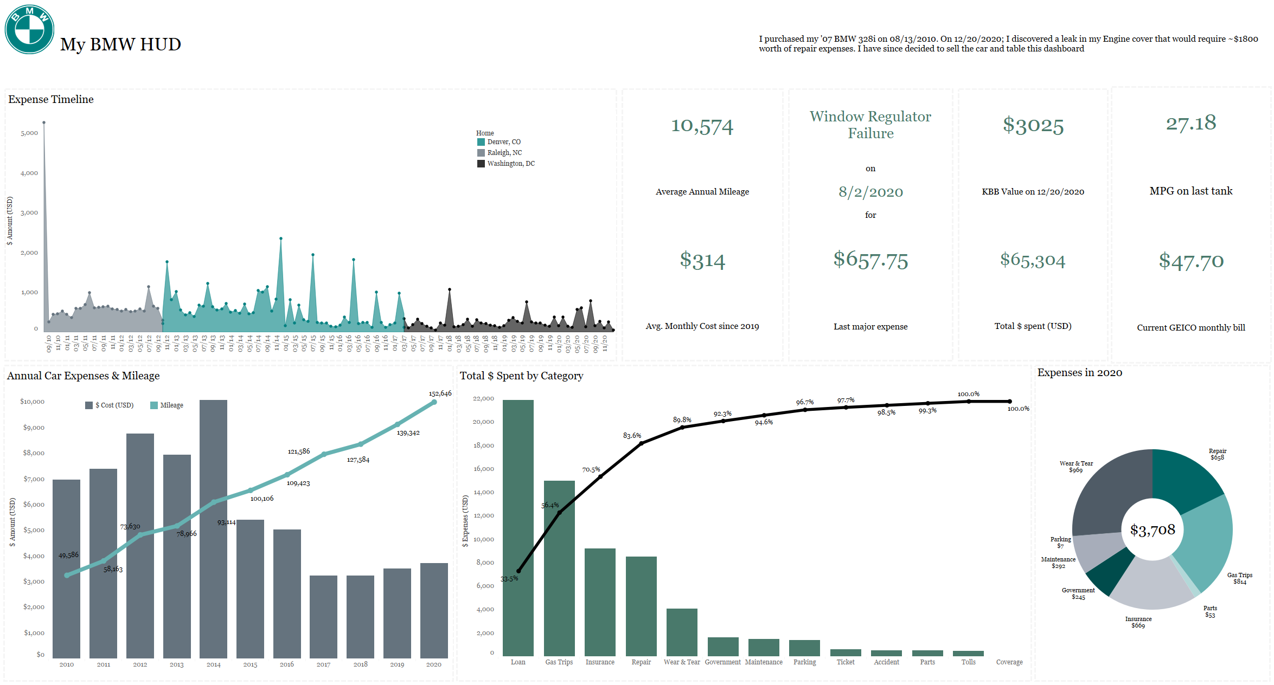The width and height of the screenshot is (1274, 685).
Task: Click the $3,708 donut center total
Action: pyautogui.click(x=1153, y=529)
